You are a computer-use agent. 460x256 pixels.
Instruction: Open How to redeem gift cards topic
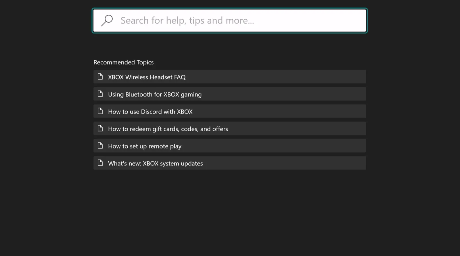pos(230,128)
